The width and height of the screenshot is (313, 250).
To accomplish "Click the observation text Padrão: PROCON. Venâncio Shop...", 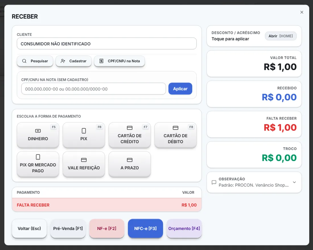I will click(x=254, y=185).
